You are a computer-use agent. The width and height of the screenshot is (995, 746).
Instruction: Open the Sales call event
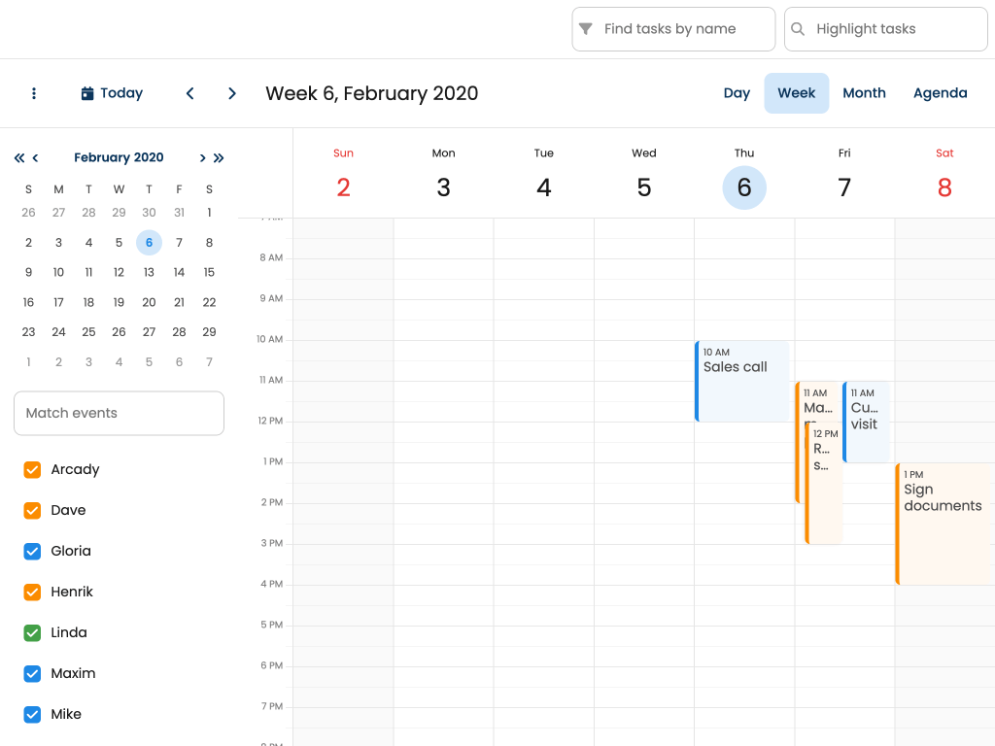pos(743,381)
